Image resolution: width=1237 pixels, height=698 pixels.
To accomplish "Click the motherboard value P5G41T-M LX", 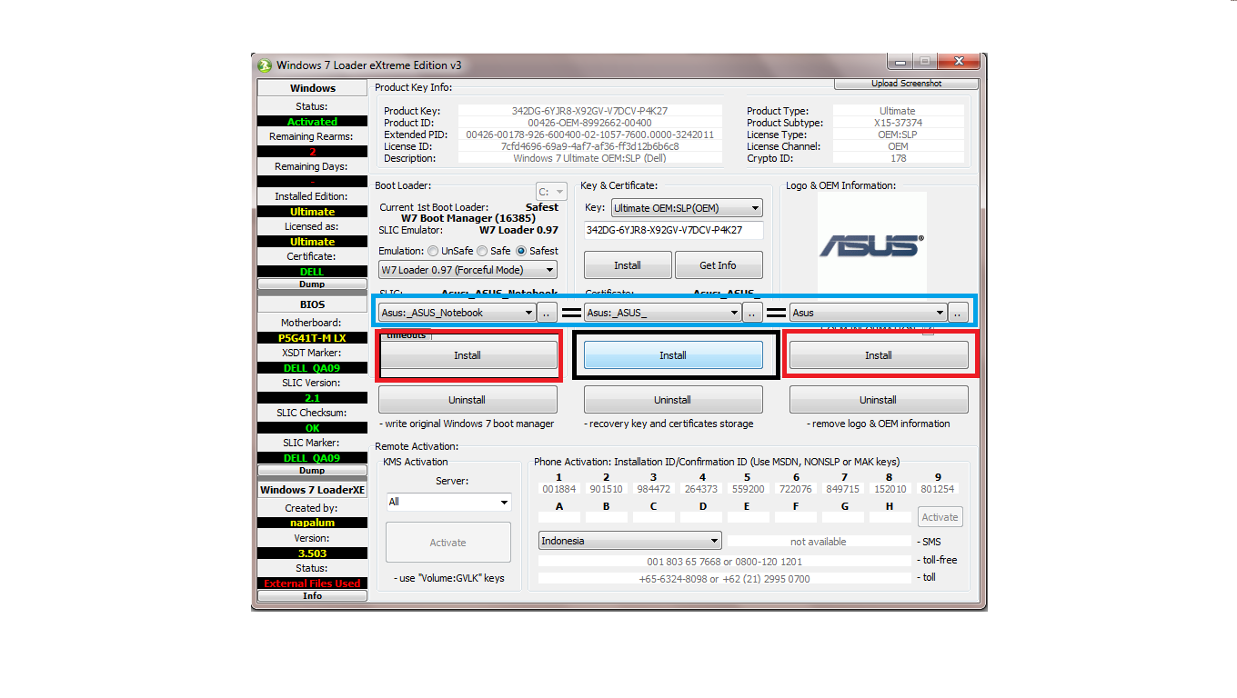I will (x=312, y=338).
